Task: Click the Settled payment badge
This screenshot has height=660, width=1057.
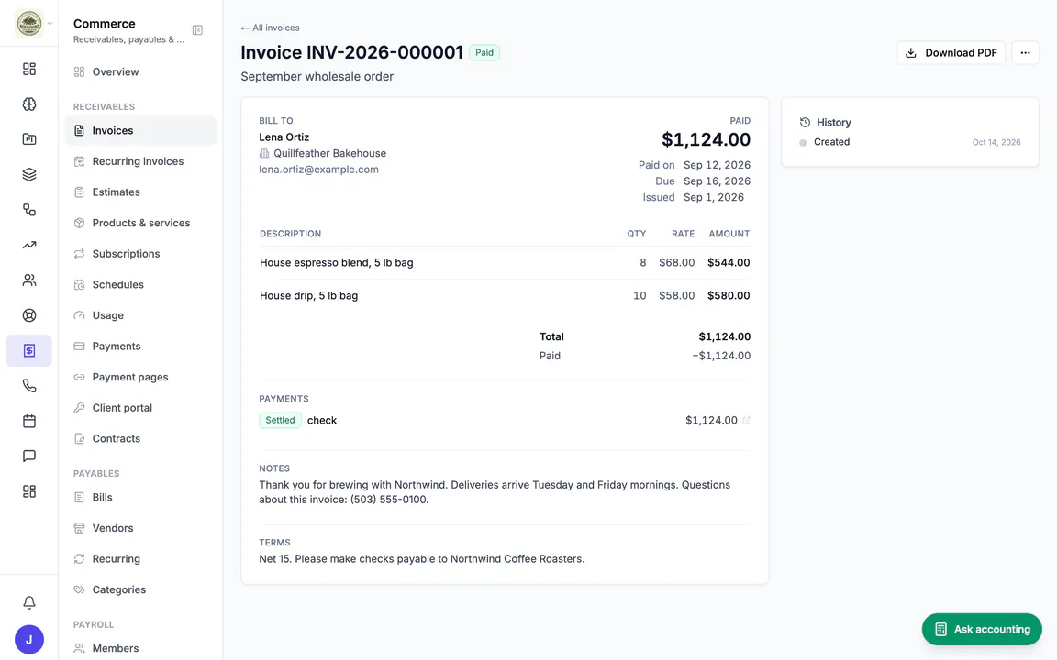Action: (280, 420)
